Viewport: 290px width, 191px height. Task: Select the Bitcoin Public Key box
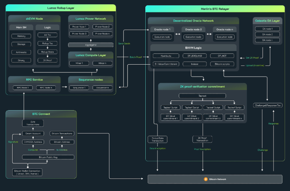(x=48, y=157)
